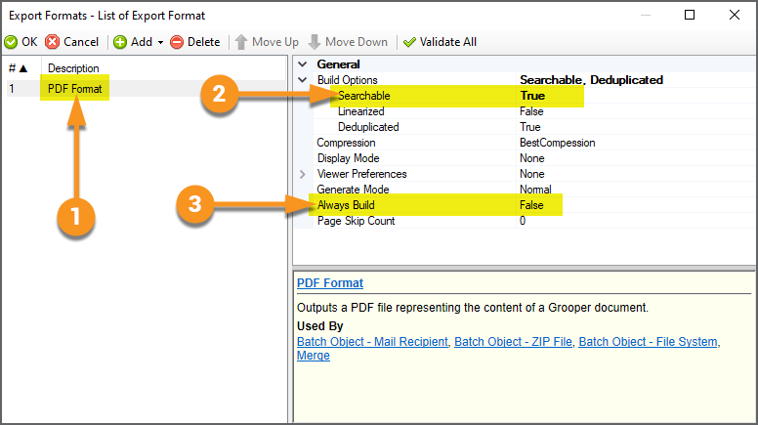Image resolution: width=758 pixels, height=425 pixels.
Task: Click the Move Down arrow icon
Action: (315, 42)
